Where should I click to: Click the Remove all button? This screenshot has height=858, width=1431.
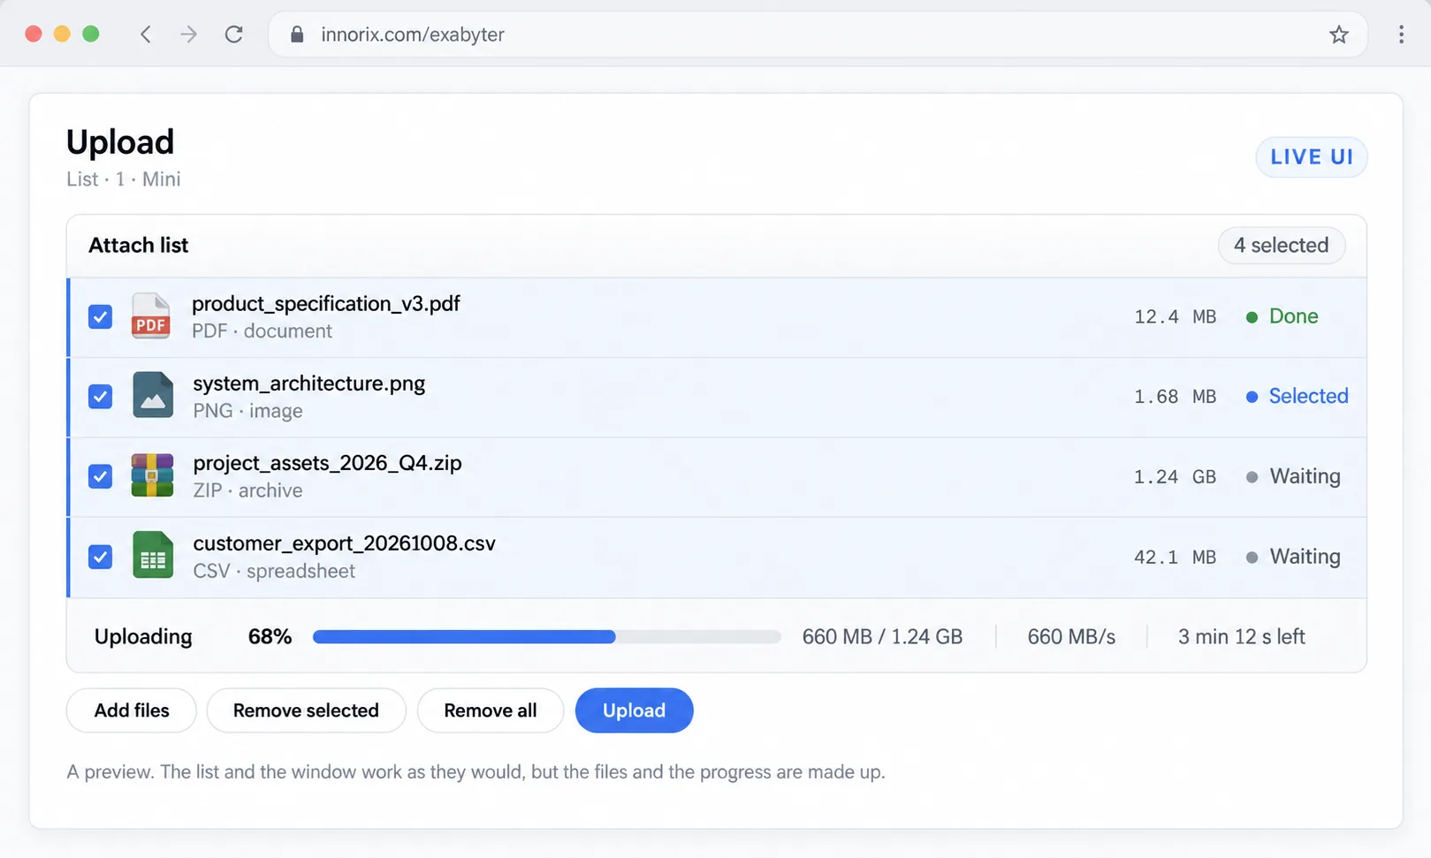tap(491, 710)
